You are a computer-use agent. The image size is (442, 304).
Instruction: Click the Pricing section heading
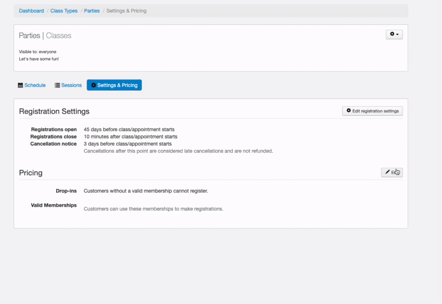(30, 173)
